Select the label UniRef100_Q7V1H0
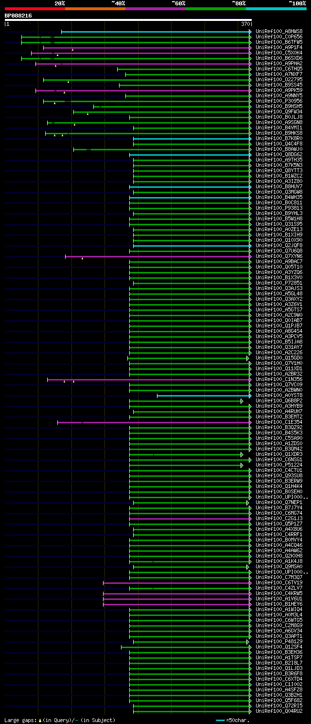 [279, 363]
